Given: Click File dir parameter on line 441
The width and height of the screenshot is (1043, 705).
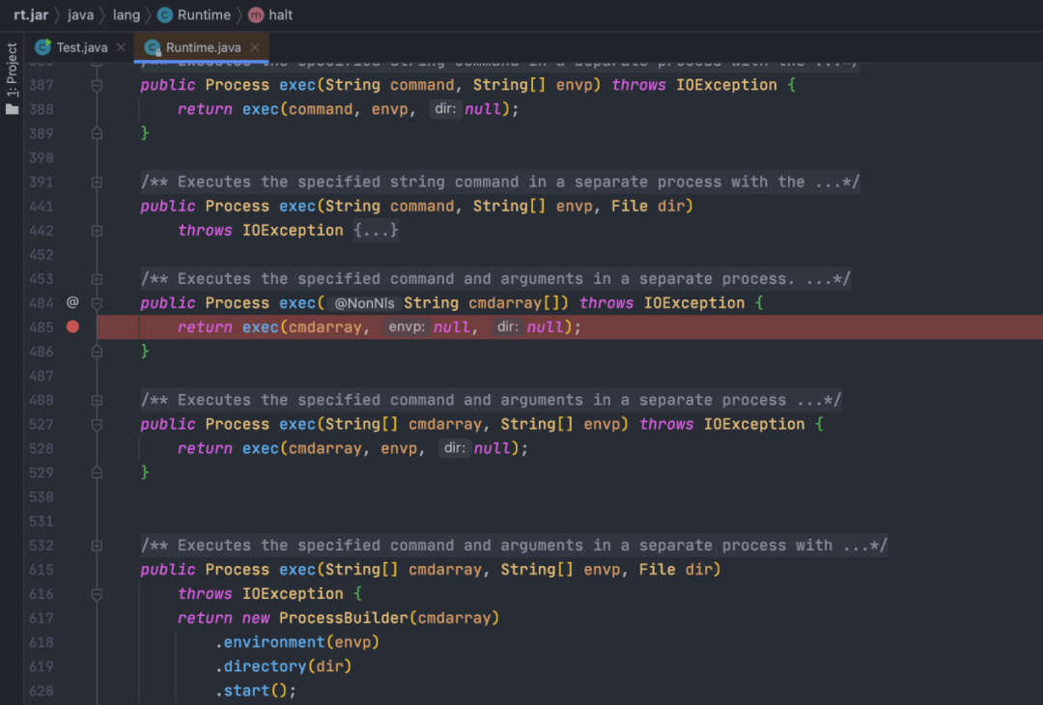Looking at the screenshot, I should point(648,206).
